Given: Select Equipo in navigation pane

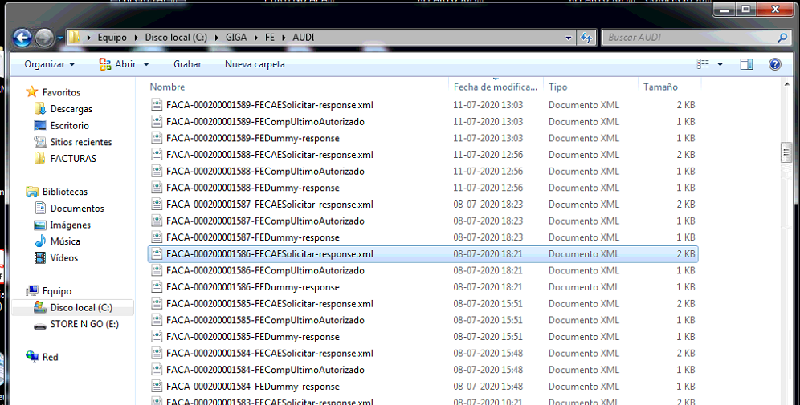Looking at the screenshot, I should pos(56,291).
